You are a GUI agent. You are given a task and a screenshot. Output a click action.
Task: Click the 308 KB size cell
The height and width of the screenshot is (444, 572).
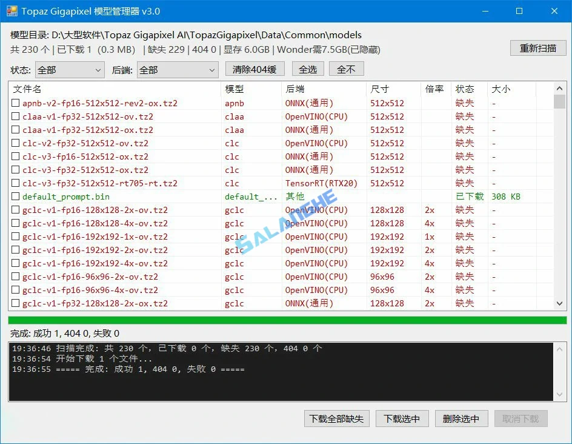pyautogui.click(x=505, y=197)
